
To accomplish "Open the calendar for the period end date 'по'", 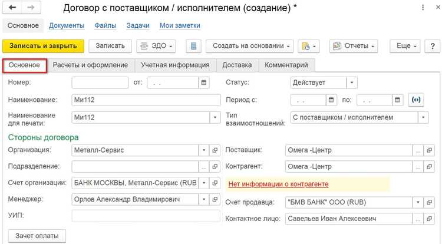I will [x=397, y=100].
